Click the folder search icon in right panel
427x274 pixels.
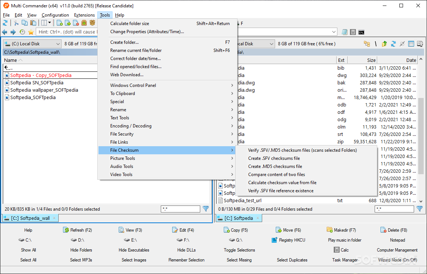[420, 43]
